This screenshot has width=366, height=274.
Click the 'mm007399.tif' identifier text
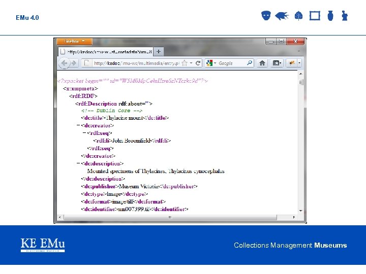click(134, 209)
